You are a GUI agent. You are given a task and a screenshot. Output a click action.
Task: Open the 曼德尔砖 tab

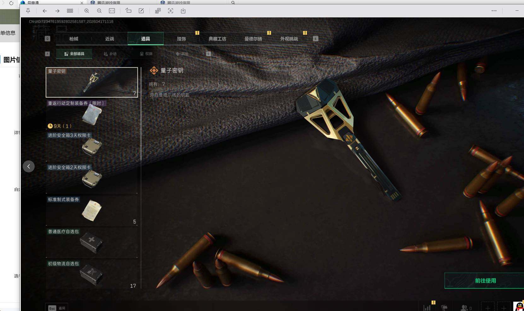(x=253, y=39)
